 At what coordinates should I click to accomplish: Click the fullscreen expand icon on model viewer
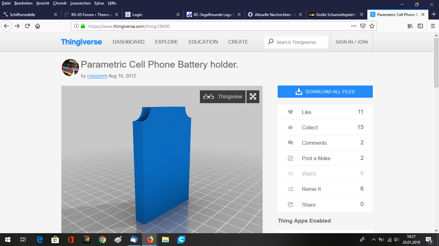click(x=253, y=97)
